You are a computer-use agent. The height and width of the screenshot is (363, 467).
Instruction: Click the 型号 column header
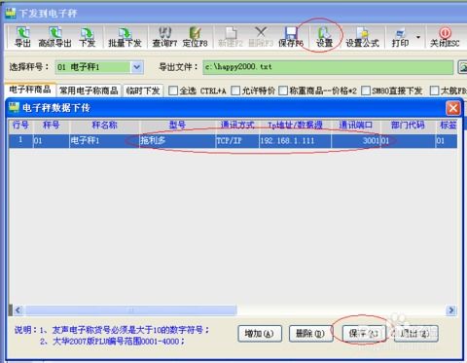point(177,125)
